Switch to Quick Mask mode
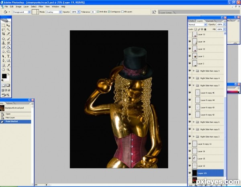241x187 pixels. click(8, 86)
